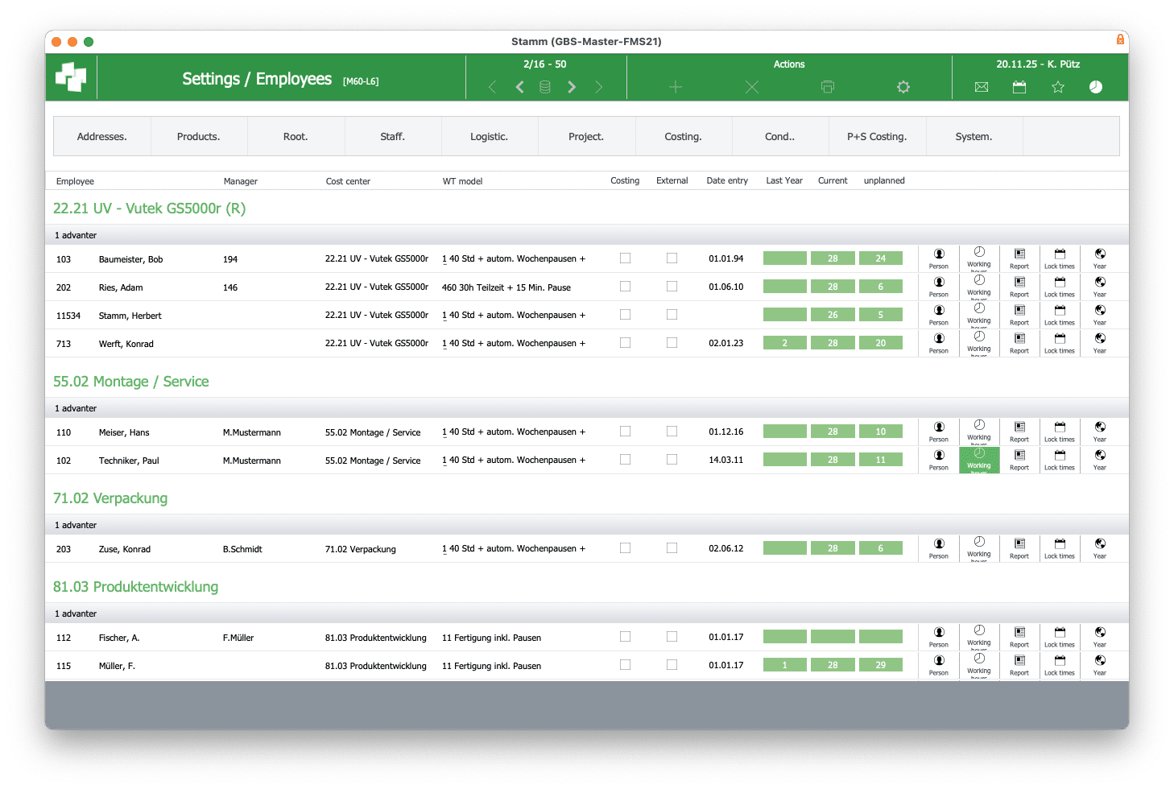Toggle Costing checkbox for Fischer, A.
Viewport: 1174px width, 789px height.
pos(625,637)
